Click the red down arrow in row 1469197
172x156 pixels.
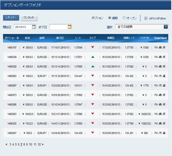coord(93,47)
